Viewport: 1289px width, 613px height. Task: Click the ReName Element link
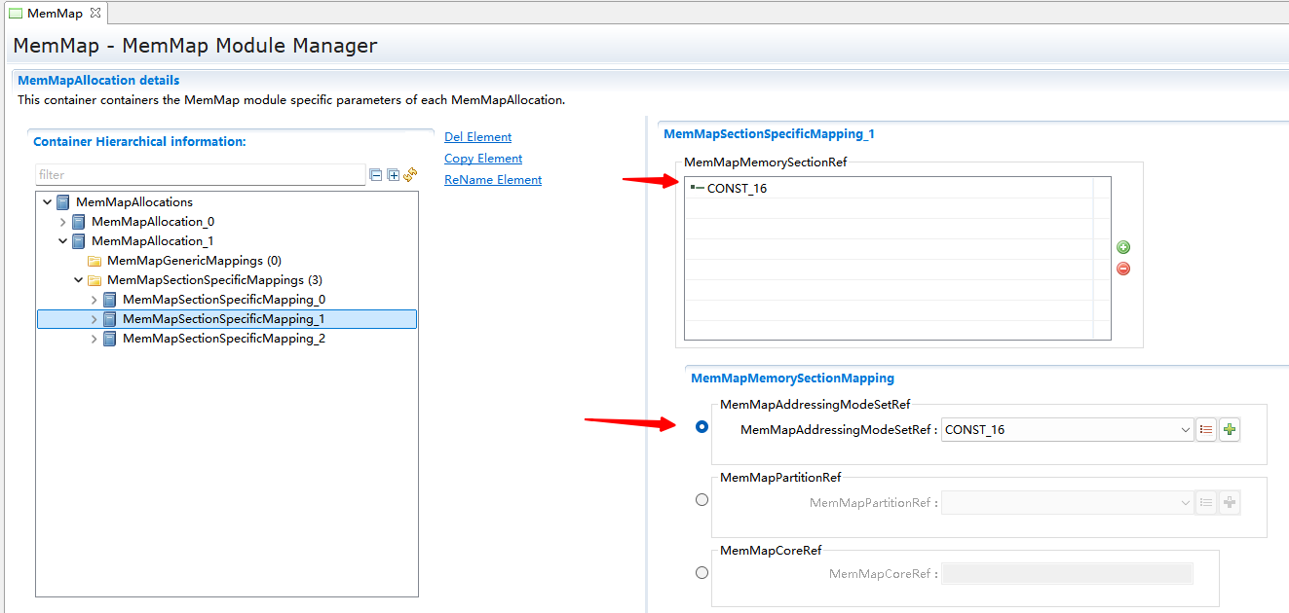point(493,180)
